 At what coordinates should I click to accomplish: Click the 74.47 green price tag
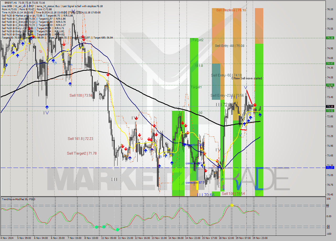coord(330,63)
